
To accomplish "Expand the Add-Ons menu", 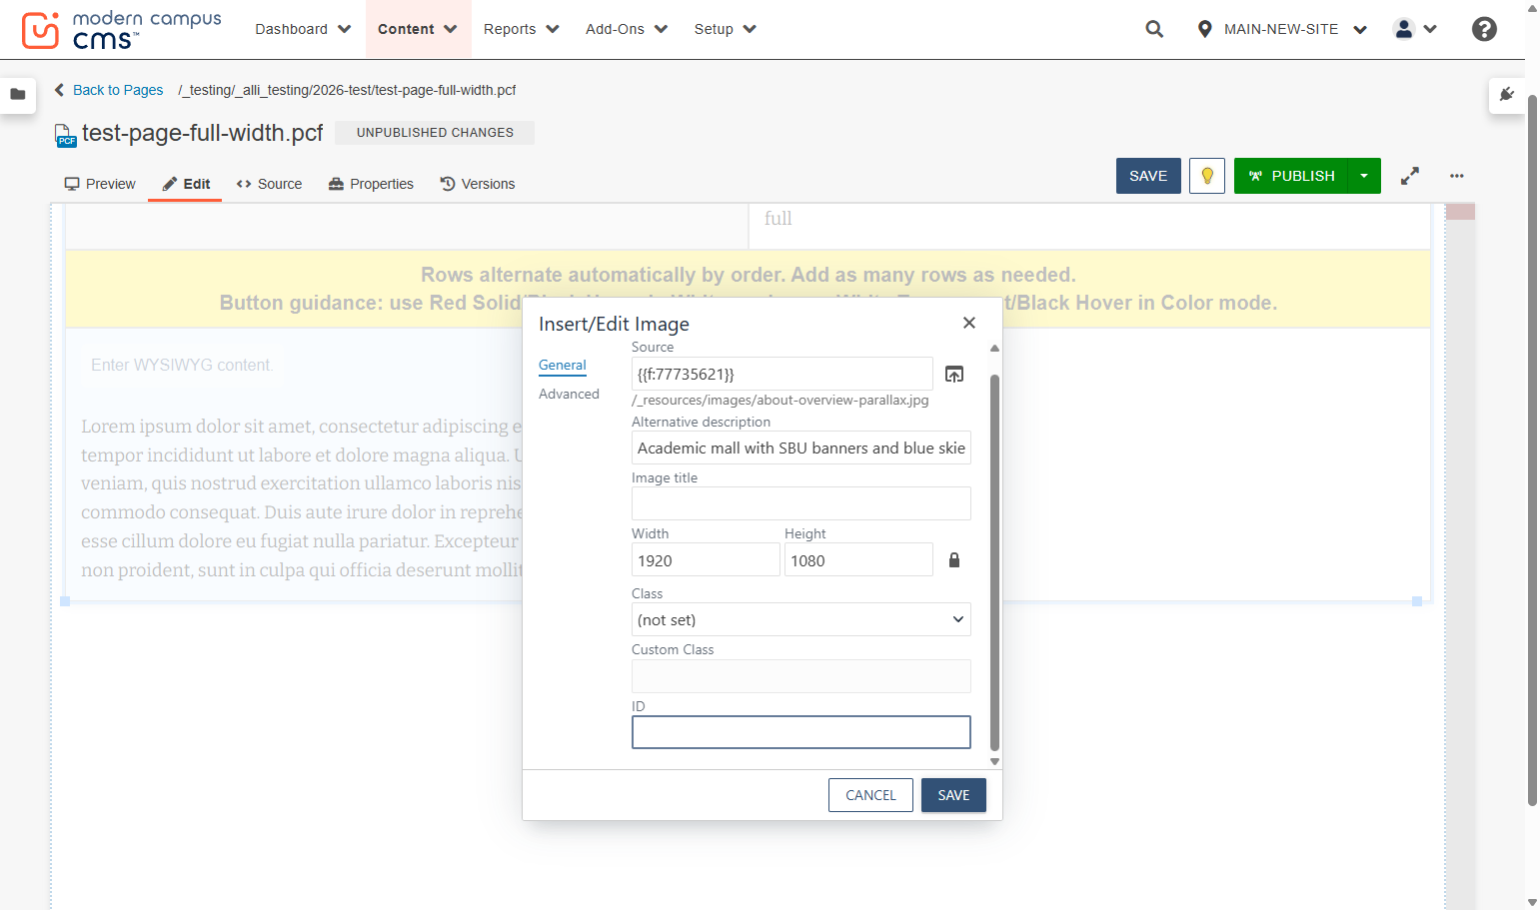I will click(626, 29).
